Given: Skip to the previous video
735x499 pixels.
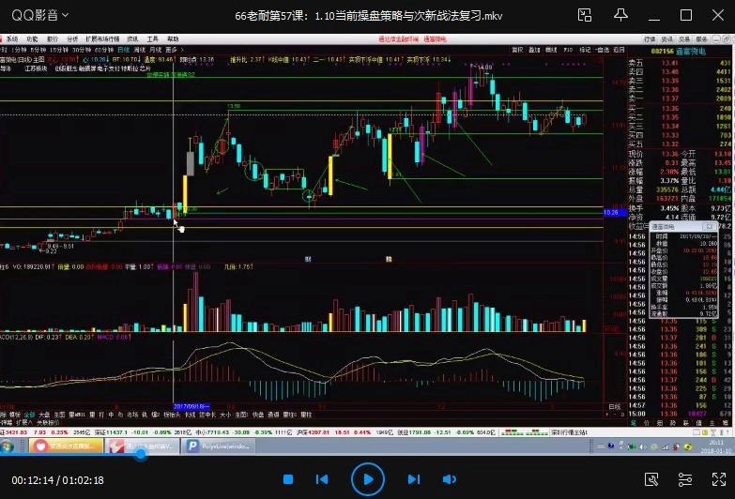Looking at the screenshot, I should [x=322, y=479].
